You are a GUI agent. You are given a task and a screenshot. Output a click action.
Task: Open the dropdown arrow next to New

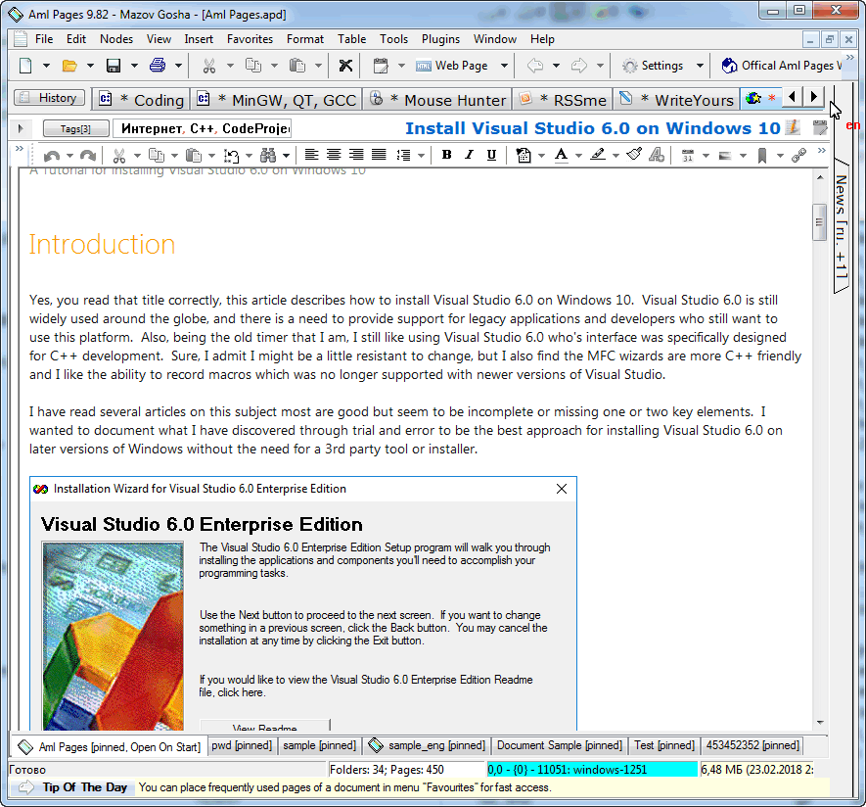46,66
